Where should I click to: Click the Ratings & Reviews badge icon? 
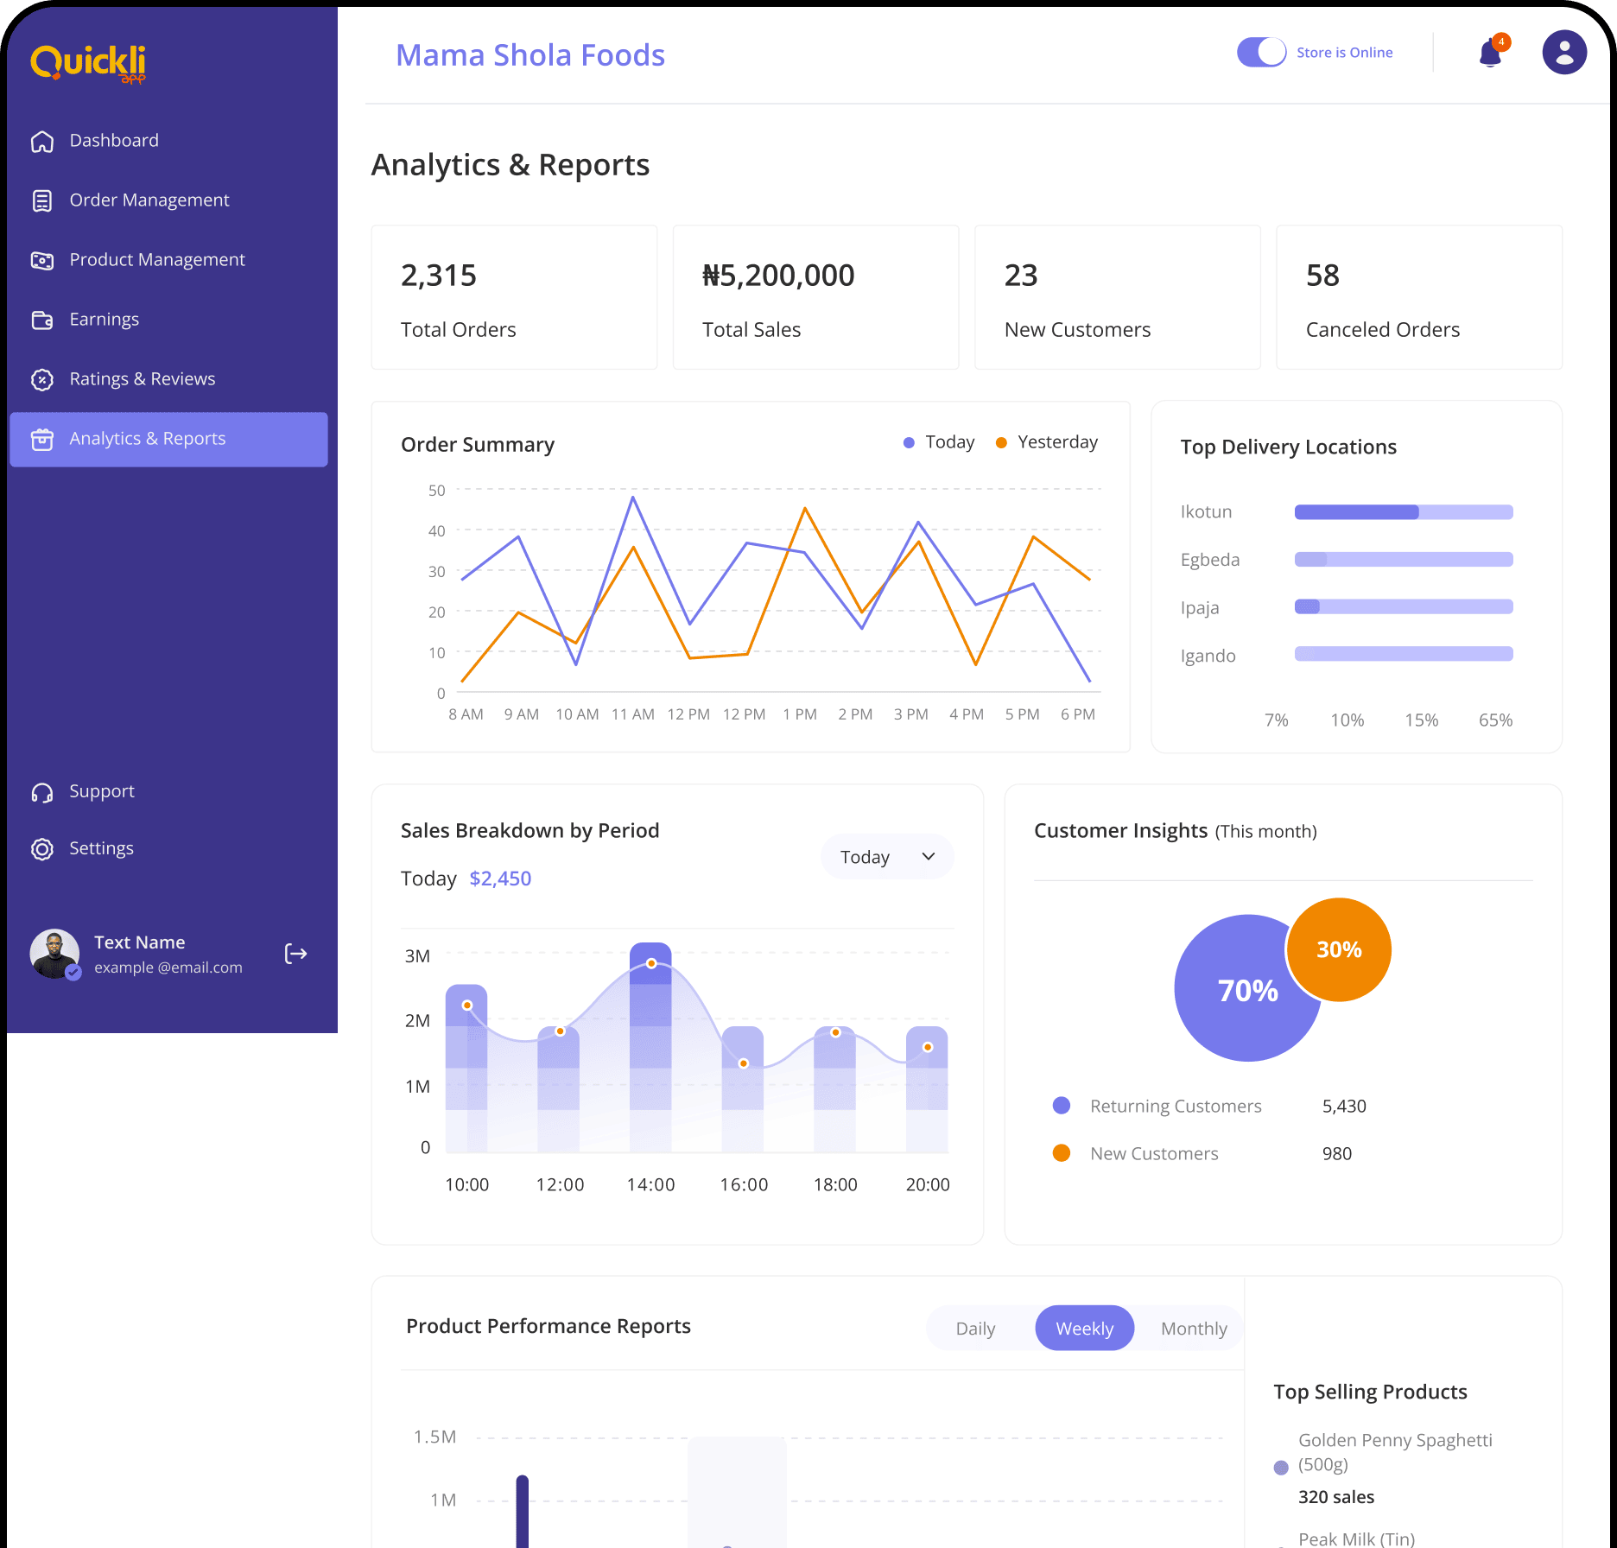(42, 380)
